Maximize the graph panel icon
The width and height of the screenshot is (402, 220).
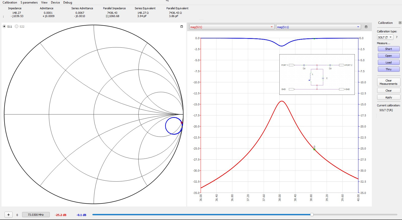click(366, 27)
